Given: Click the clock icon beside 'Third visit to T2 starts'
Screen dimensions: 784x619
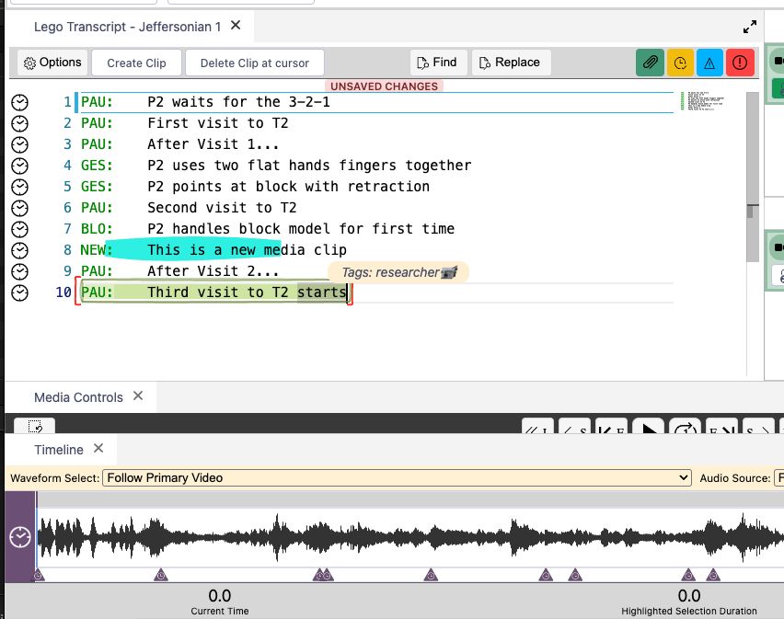Looking at the screenshot, I should coord(19,292).
